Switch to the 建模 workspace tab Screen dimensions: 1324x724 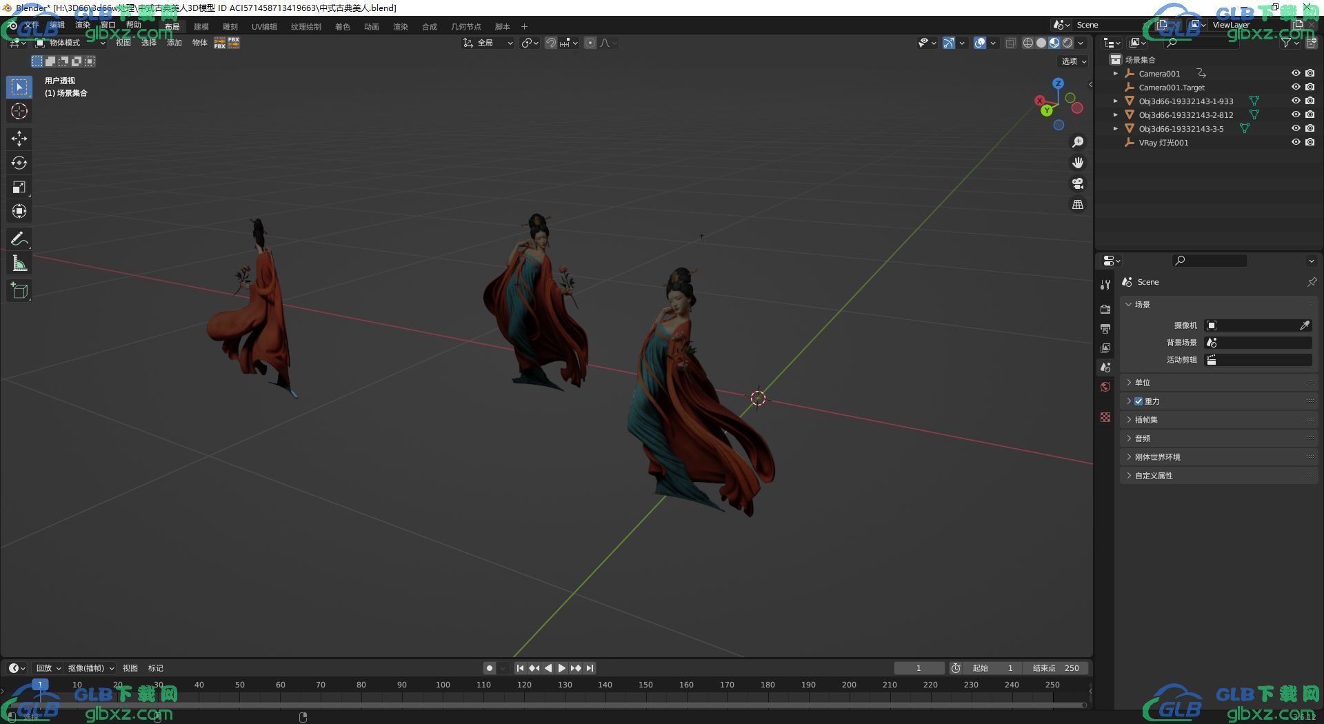201,27
